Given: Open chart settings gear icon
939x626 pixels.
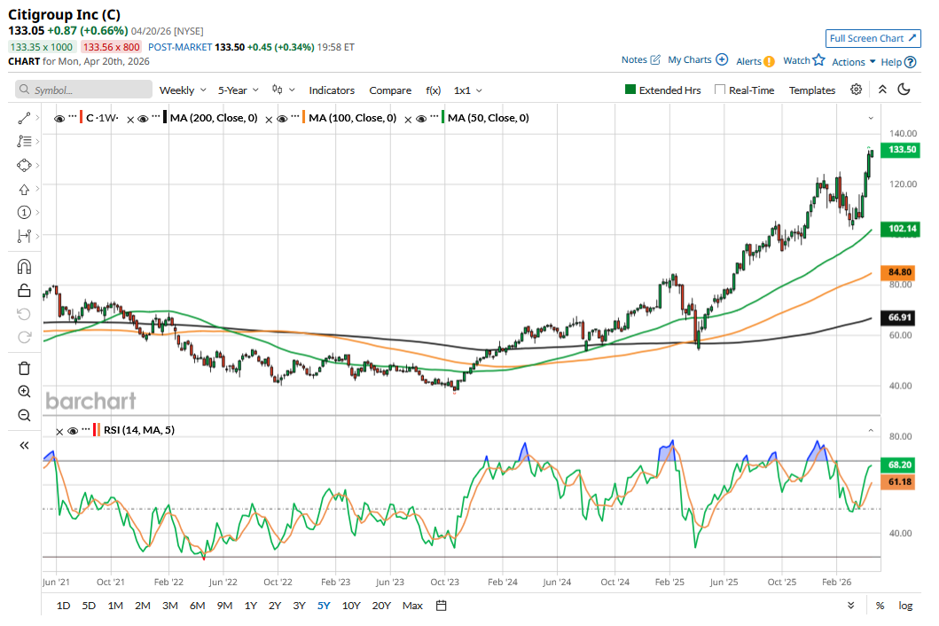Looking at the screenshot, I should click(856, 90).
